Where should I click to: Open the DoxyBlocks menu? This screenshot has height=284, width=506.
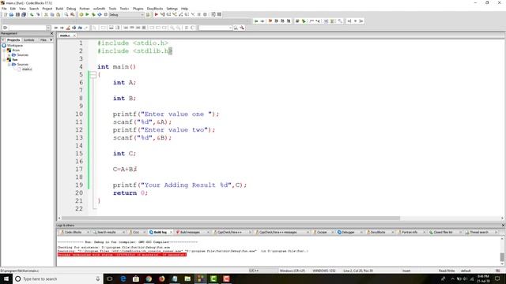[155, 9]
